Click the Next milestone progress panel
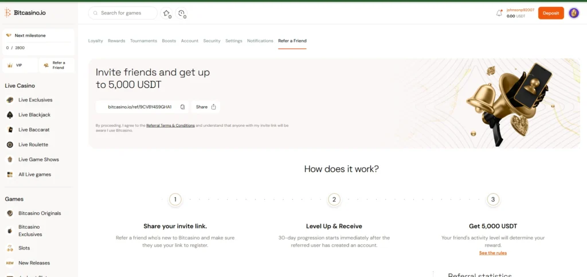Image resolution: width=587 pixels, height=277 pixels. click(x=38, y=41)
